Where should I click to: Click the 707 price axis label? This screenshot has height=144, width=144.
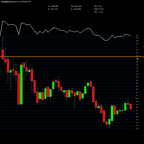pos(137,71)
